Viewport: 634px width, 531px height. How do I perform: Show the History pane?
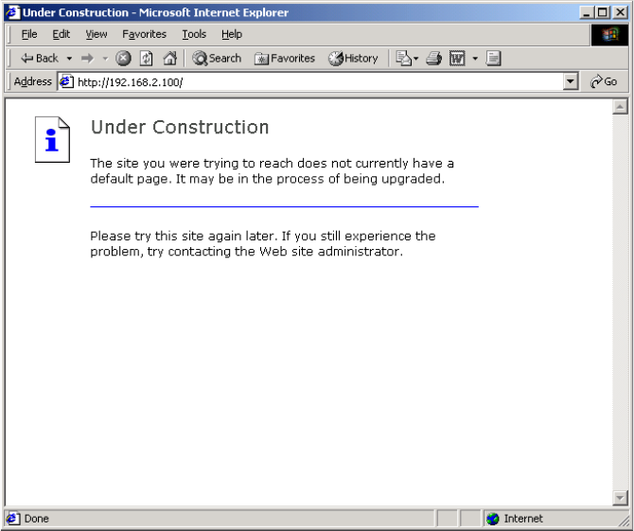[x=353, y=59]
